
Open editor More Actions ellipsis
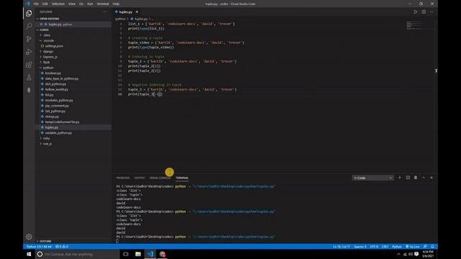pyautogui.click(x=431, y=12)
